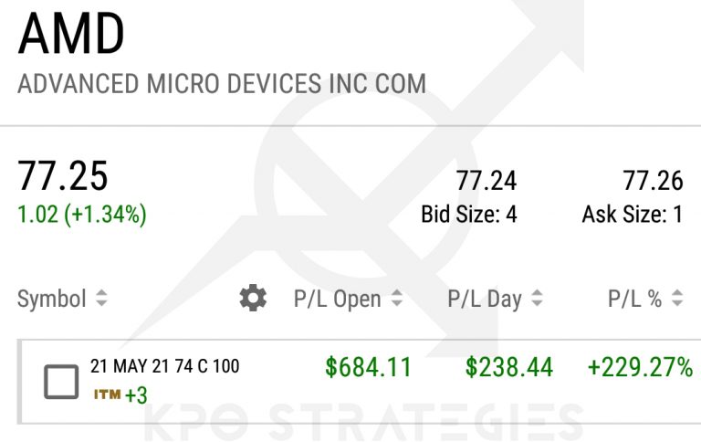Screen dimensions: 701x442
Task: Open the column settings gear icon
Action: [x=253, y=298]
